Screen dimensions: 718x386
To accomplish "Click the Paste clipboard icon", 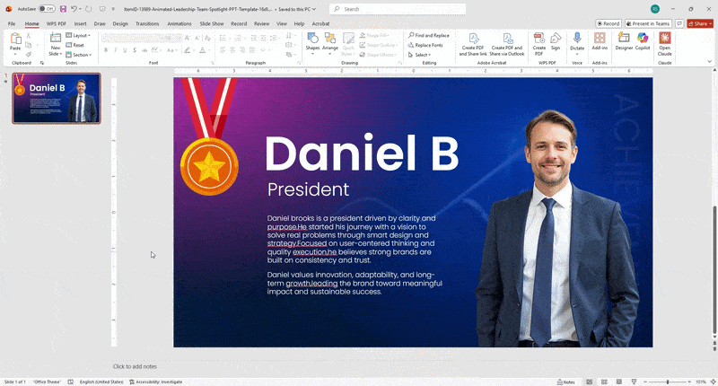I will pyautogui.click(x=15, y=39).
